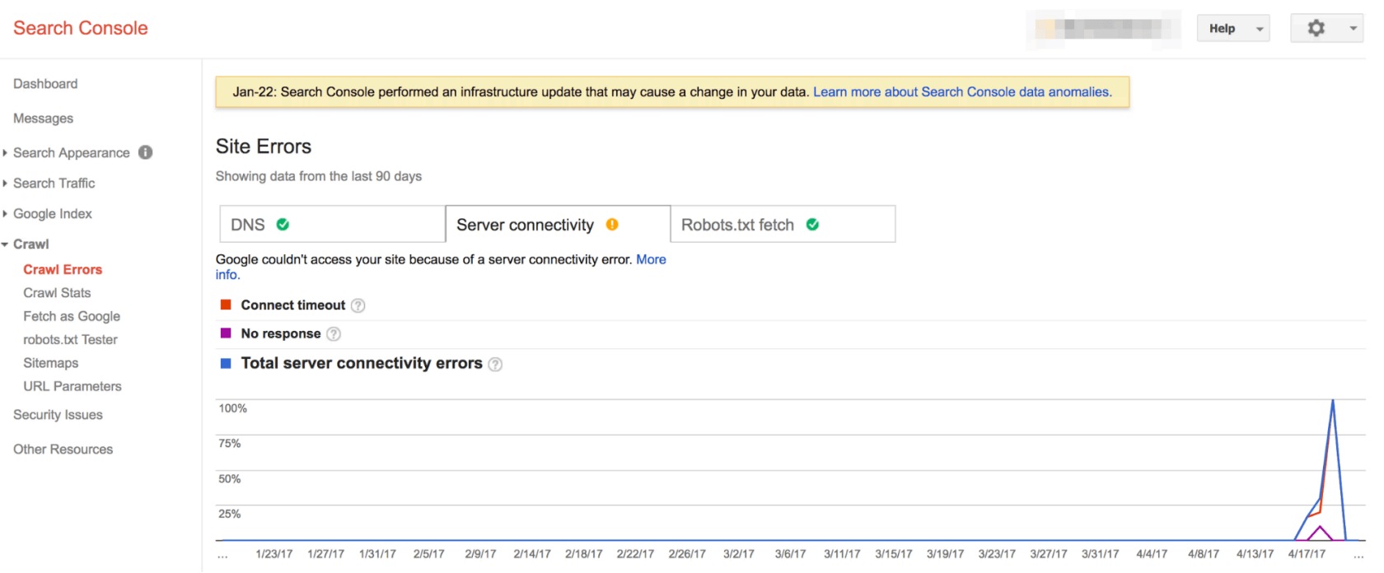Click the Site Errors heading
Viewport: 1384px width, 573px height.
(264, 147)
